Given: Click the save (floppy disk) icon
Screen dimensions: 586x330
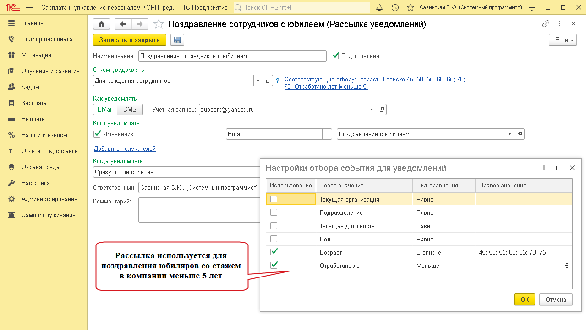Looking at the screenshot, I should [177, 40].
